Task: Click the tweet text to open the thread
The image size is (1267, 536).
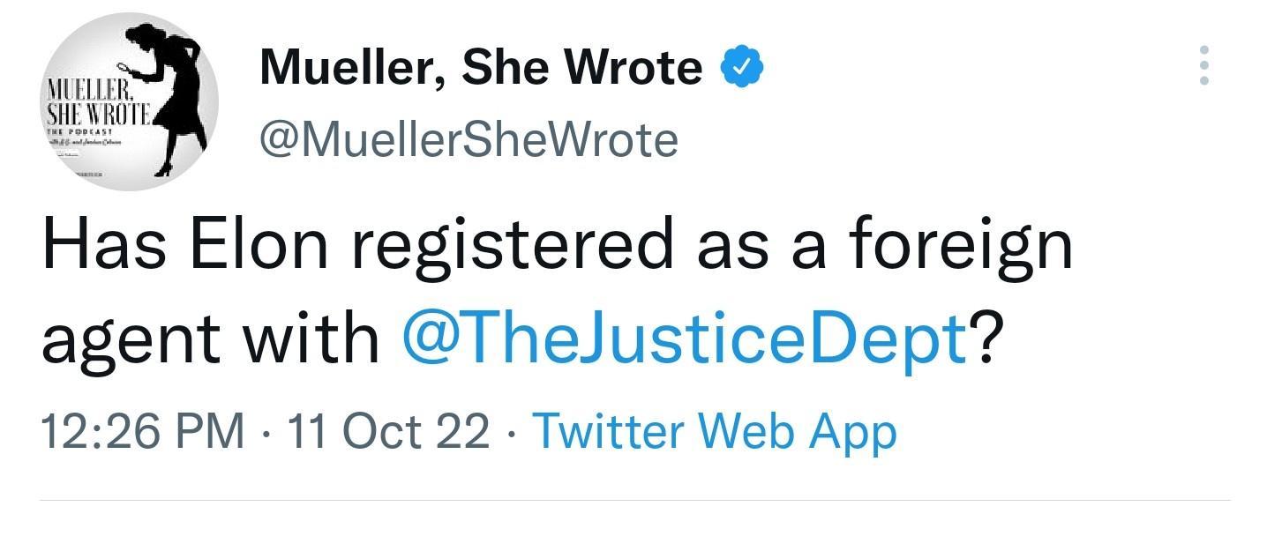Action: tap(529, 291)
